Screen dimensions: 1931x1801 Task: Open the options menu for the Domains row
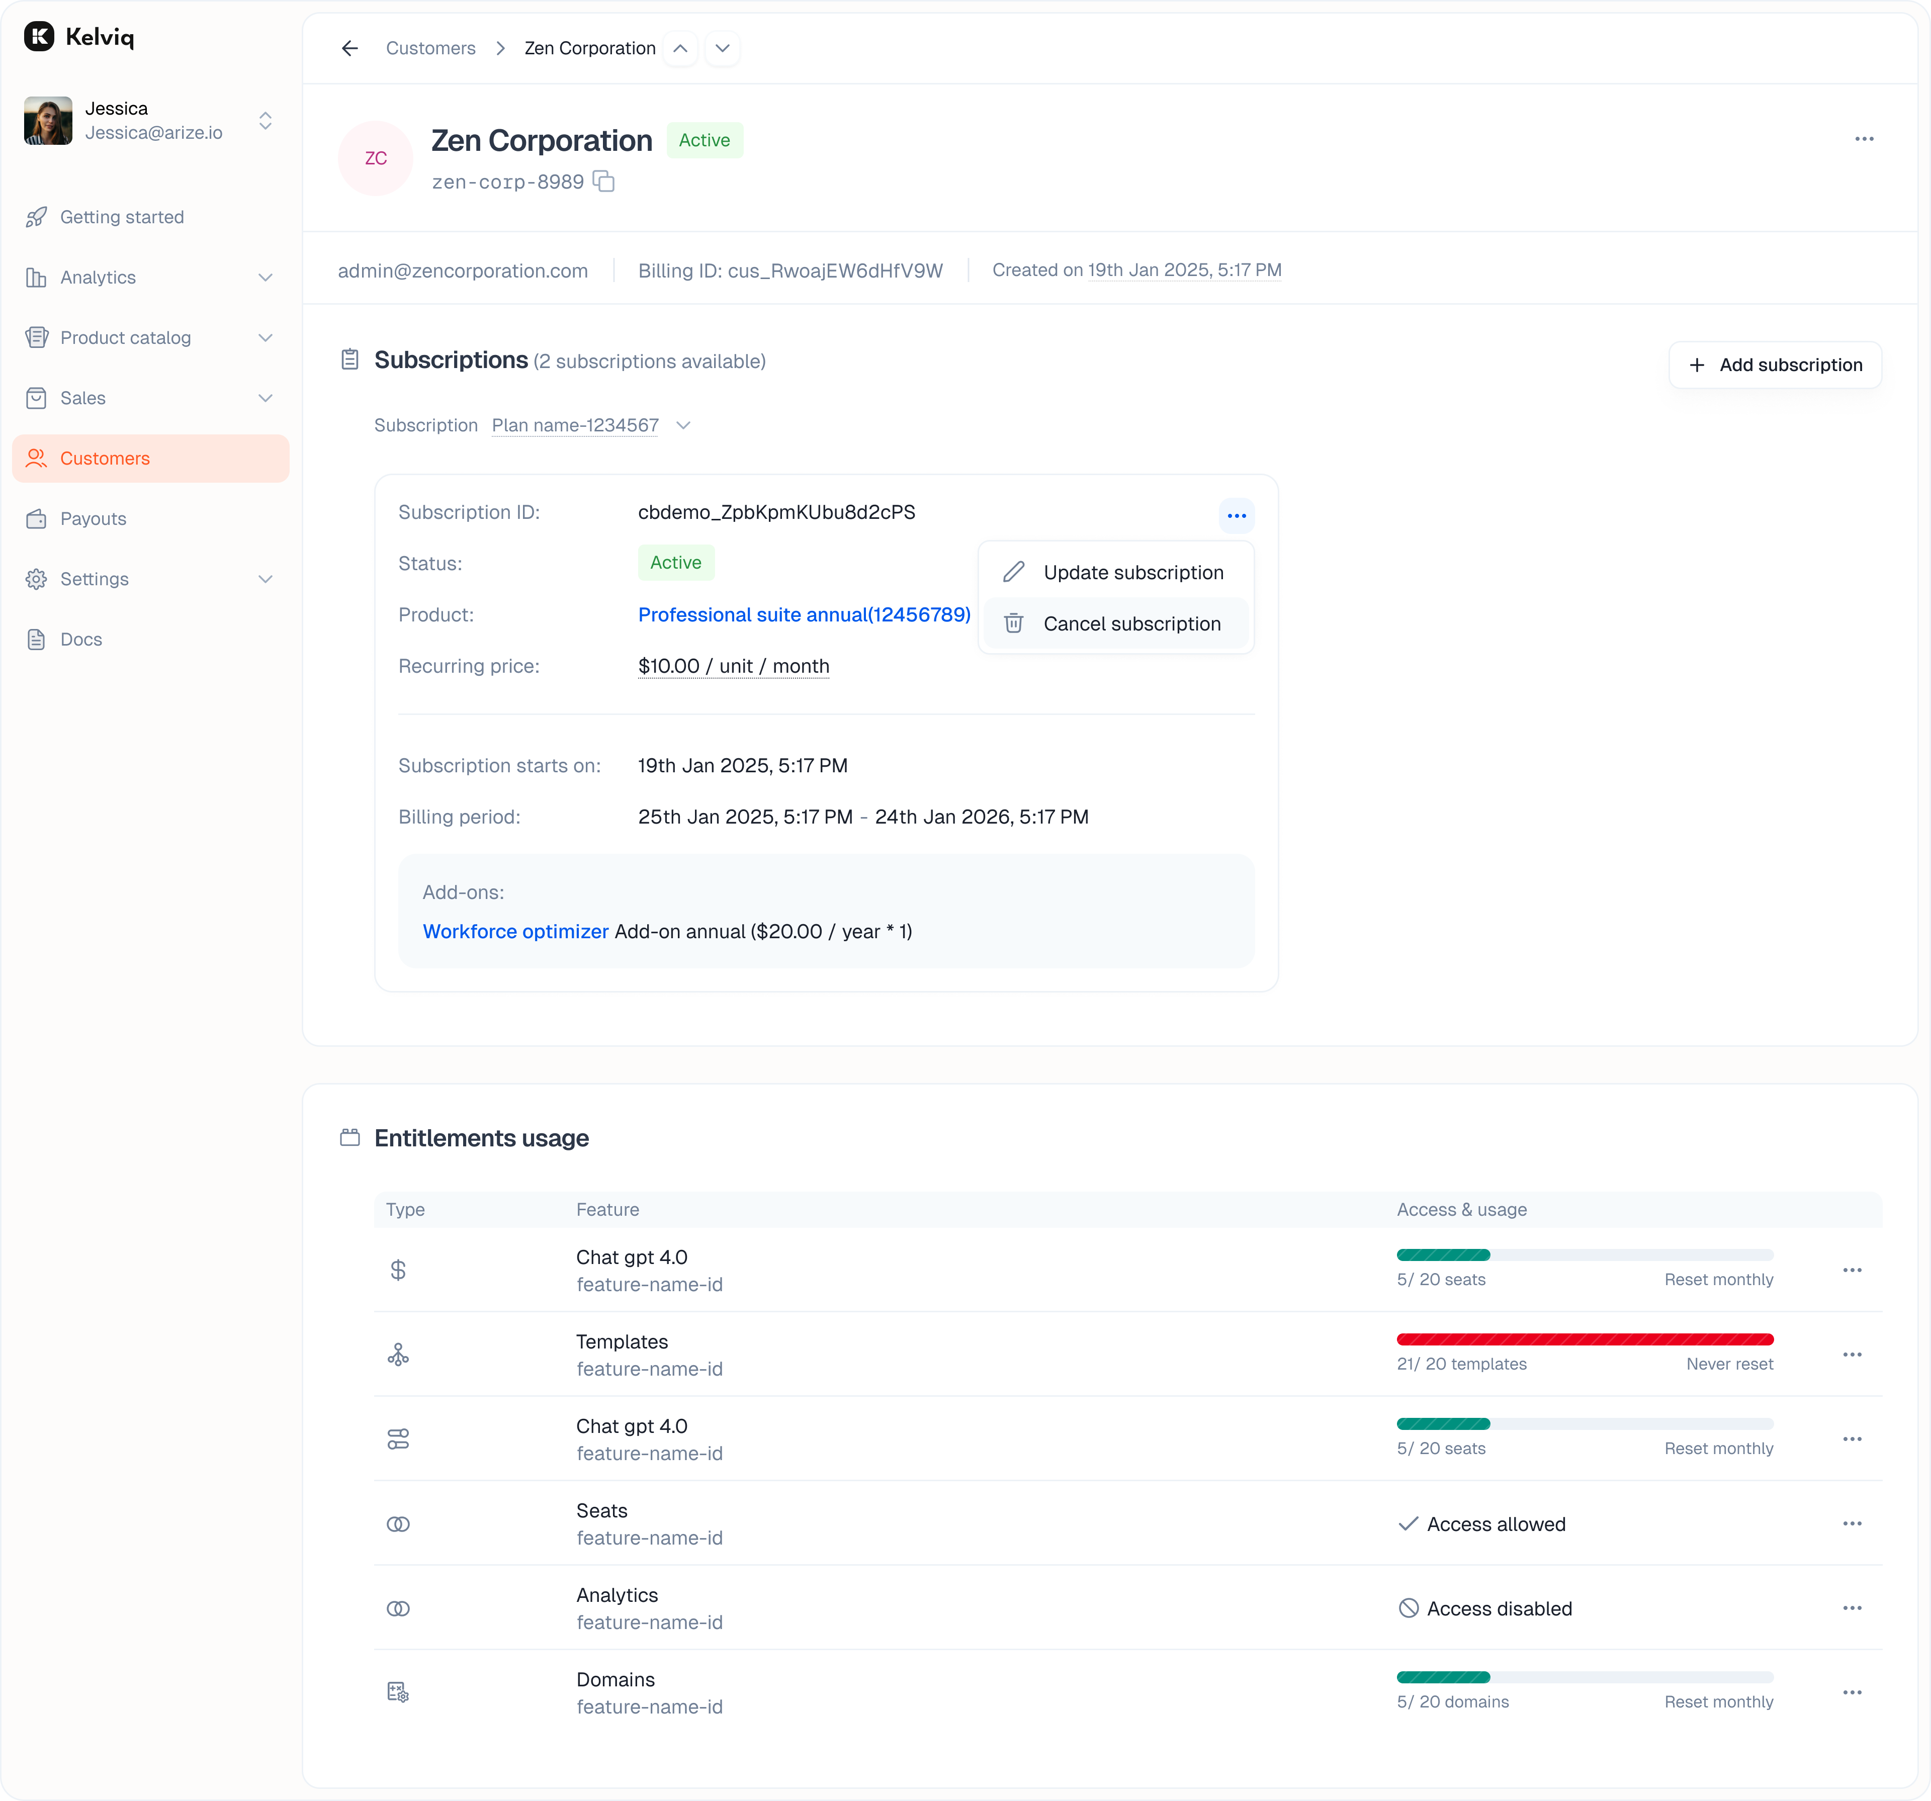pos(1852,1692)
